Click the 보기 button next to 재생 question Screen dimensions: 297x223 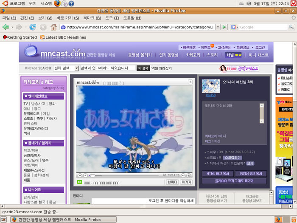250,163
